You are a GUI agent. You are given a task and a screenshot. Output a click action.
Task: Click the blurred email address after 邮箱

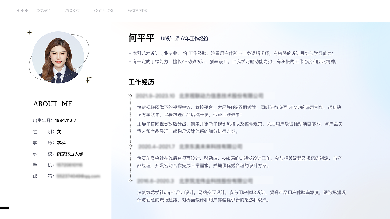click(x=78, y=176)
